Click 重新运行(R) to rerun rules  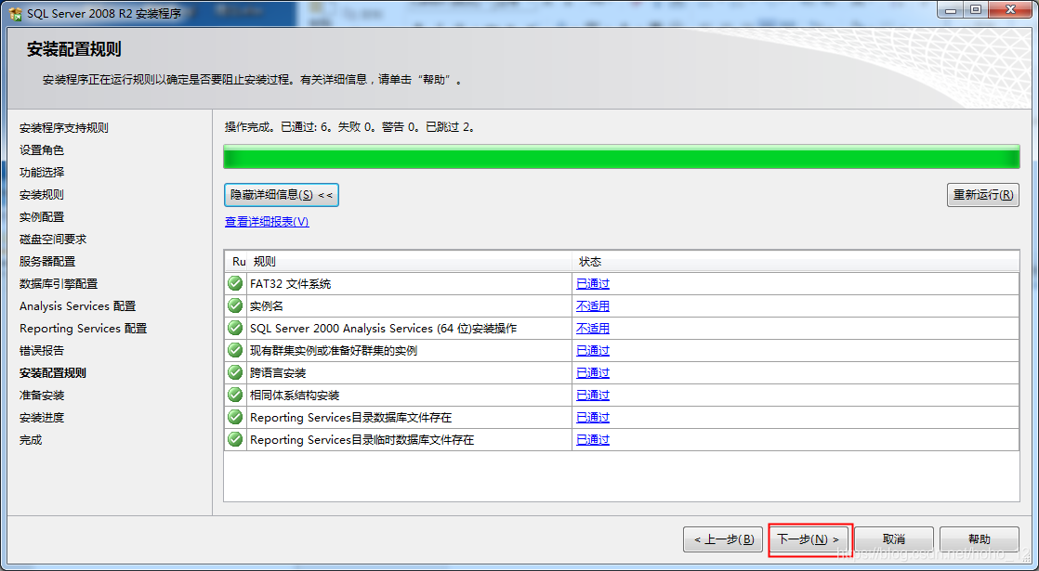pos(982,195)
